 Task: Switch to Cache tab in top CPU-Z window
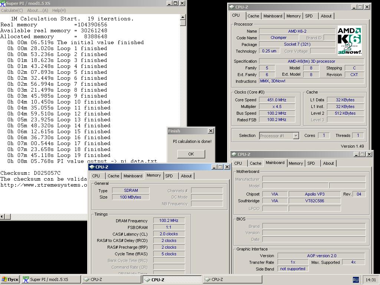[253, 16]
